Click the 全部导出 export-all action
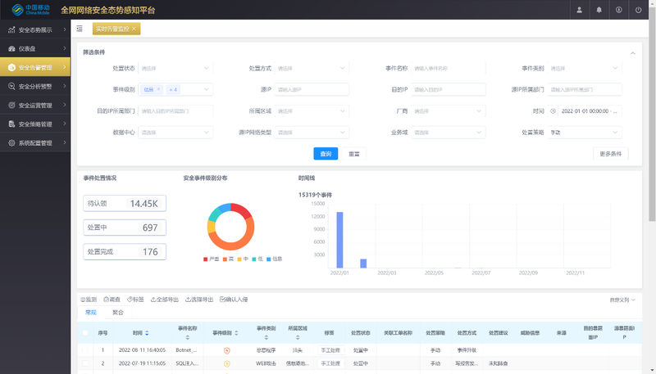 coord(165,300)
